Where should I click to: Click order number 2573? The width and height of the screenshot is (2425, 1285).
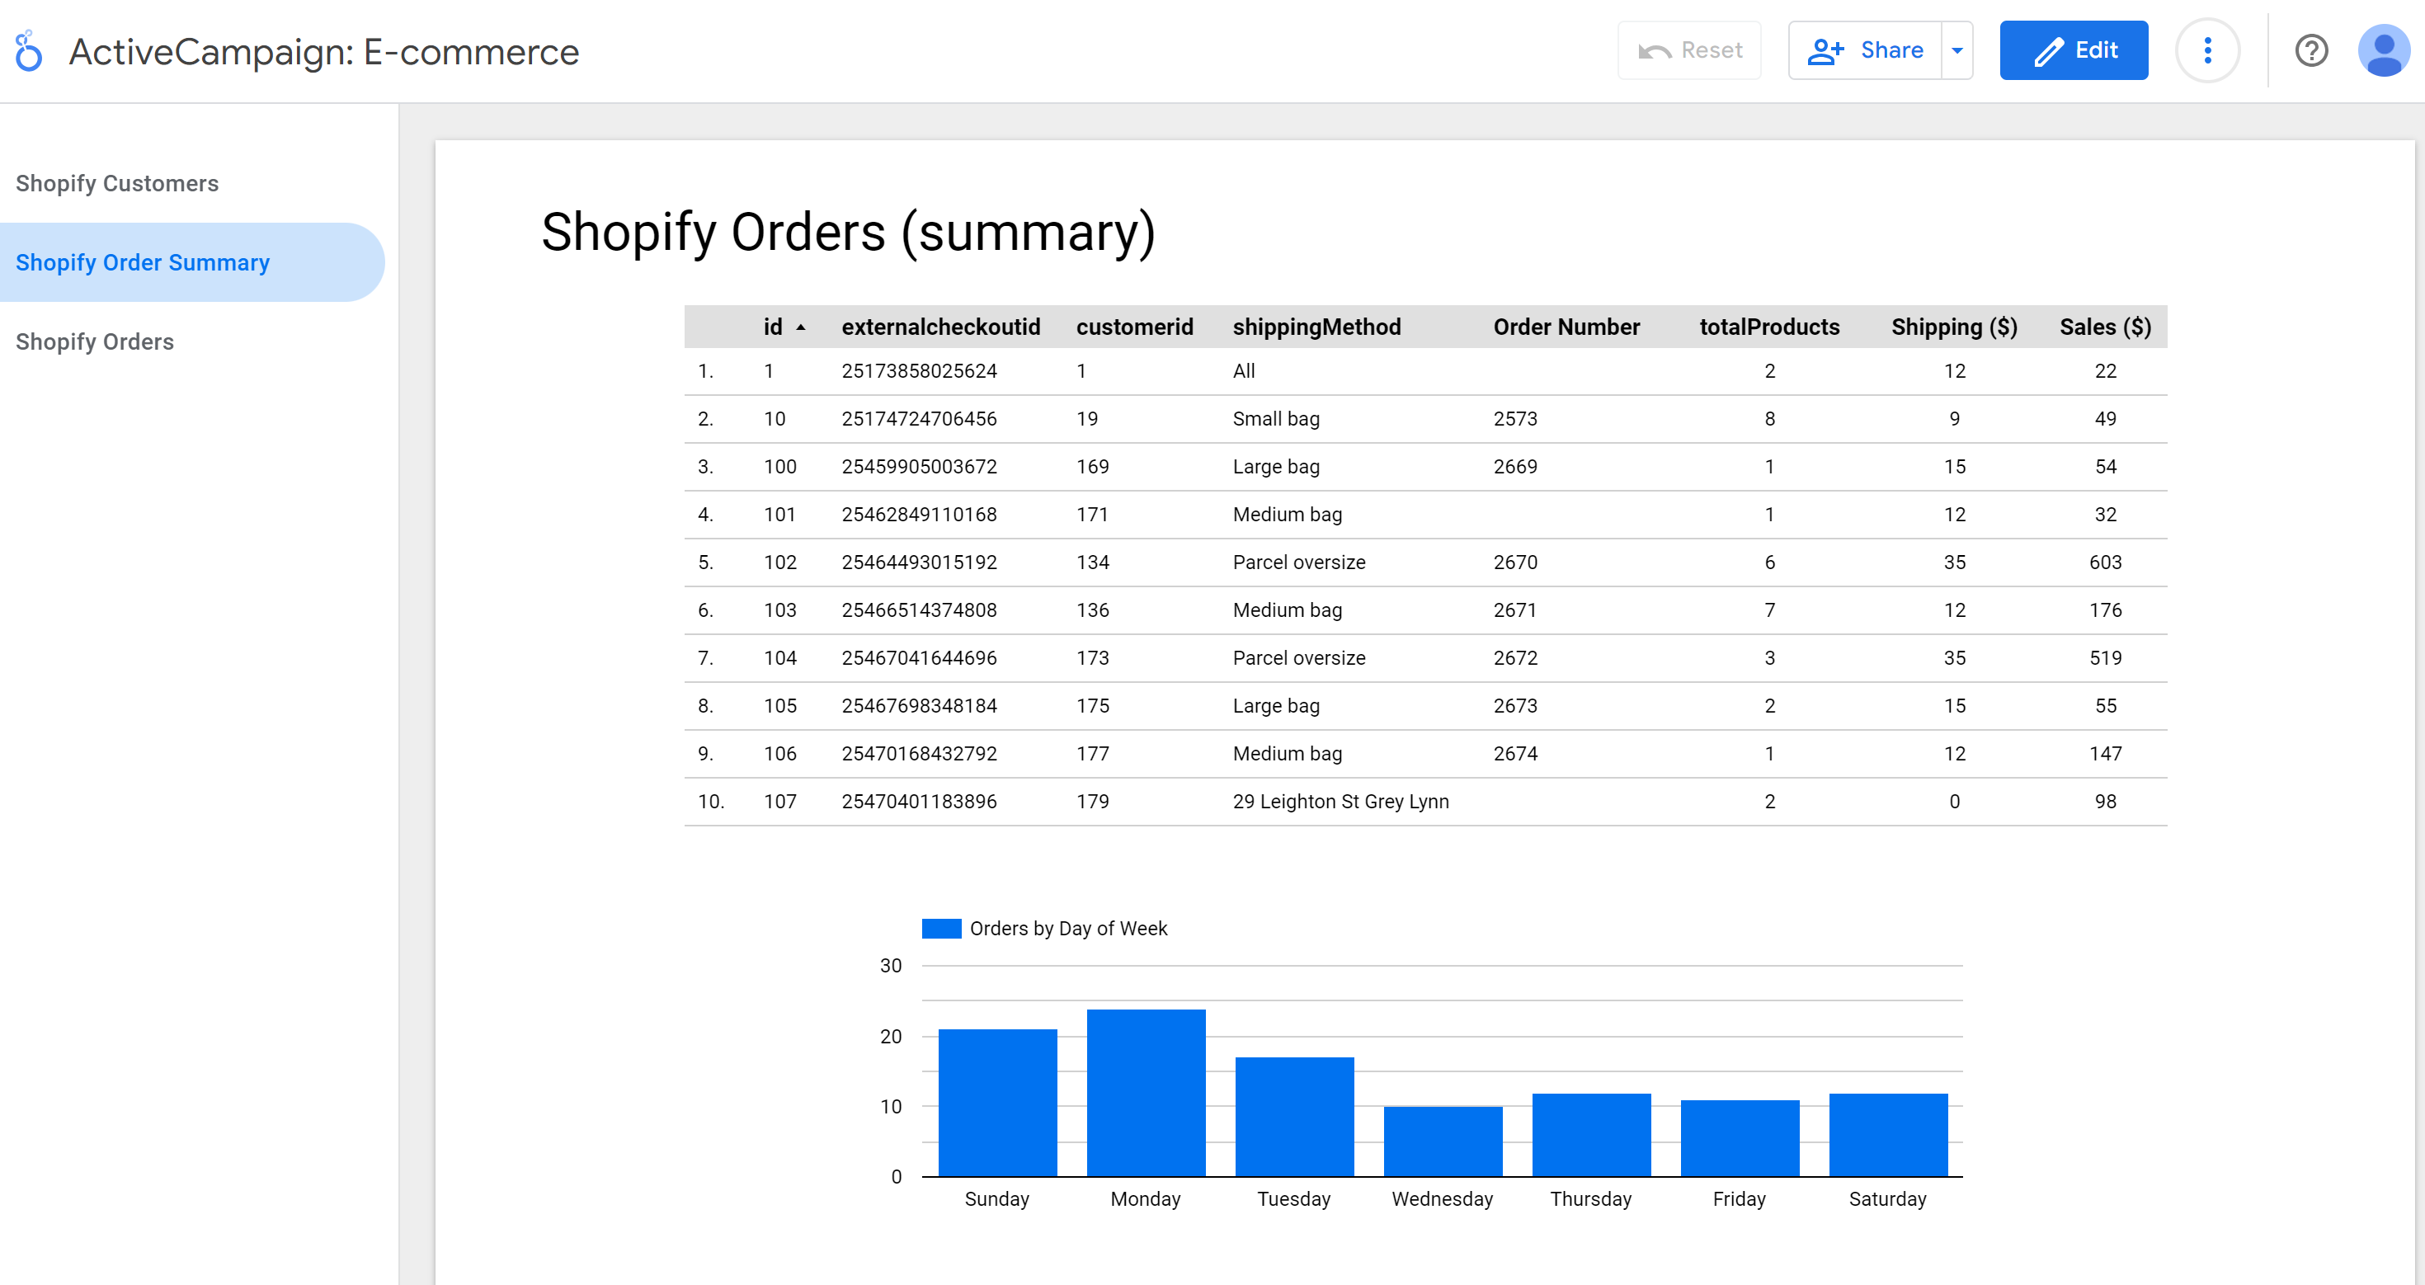coord(1514,419)
